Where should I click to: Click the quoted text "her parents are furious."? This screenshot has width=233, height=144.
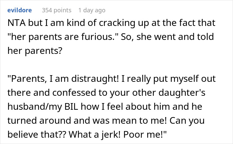coord(63,37)
